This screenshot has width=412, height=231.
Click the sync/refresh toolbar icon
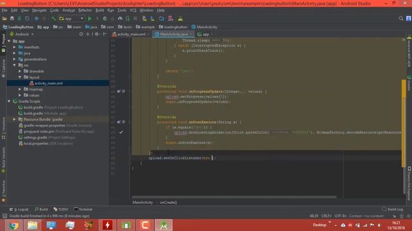(27, 19)
